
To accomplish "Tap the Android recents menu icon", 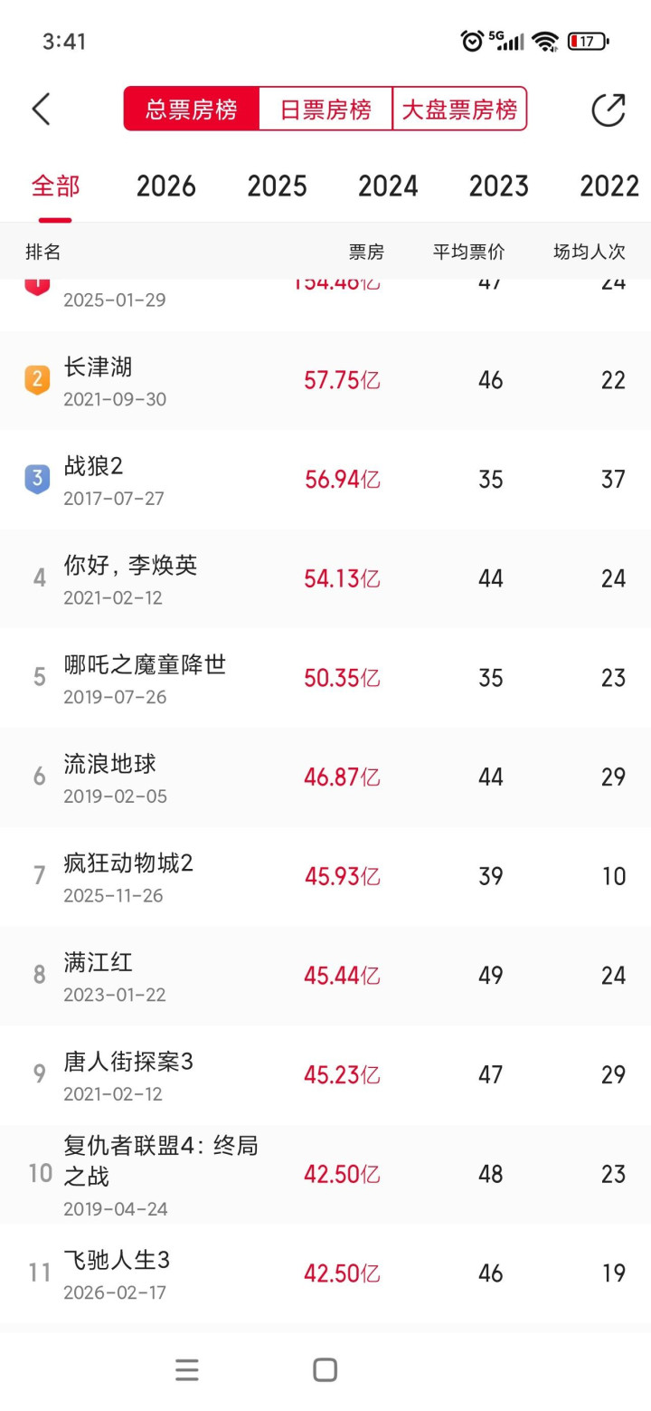I will 187,1369.
